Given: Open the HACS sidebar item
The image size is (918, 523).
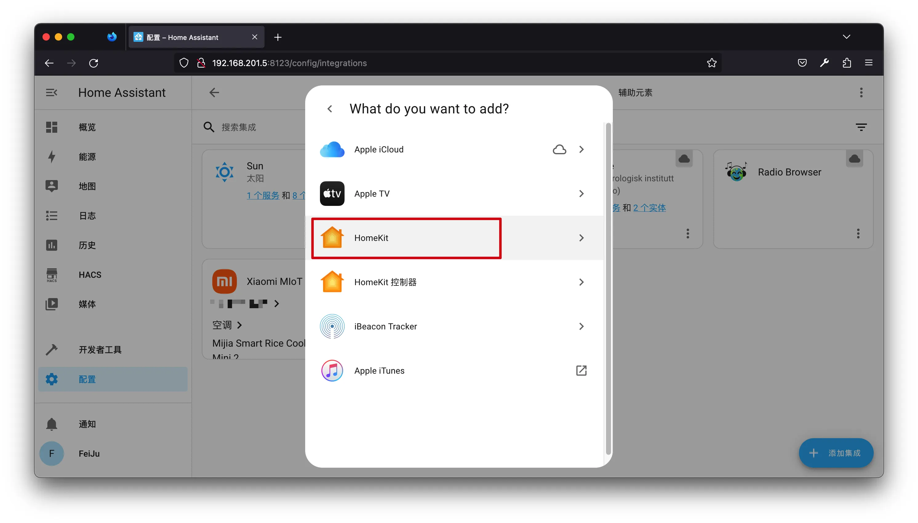Looking at the screenshot, I should [90, 275].
